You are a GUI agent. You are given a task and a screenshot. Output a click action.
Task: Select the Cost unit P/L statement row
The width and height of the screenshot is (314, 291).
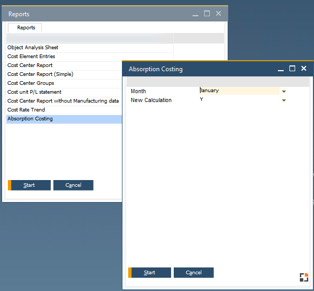[35, 92]
